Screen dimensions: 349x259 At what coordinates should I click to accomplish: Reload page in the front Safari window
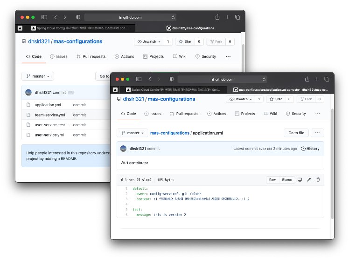tap(264, 79)
